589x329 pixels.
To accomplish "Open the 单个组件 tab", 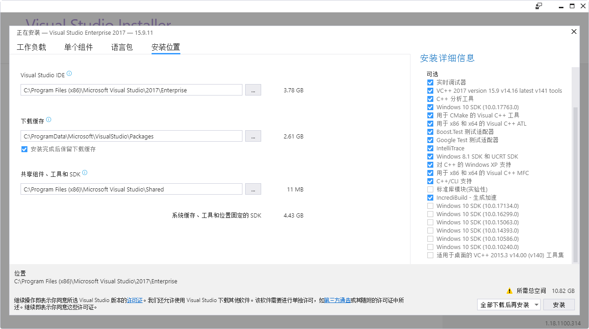I will [79, 47].
